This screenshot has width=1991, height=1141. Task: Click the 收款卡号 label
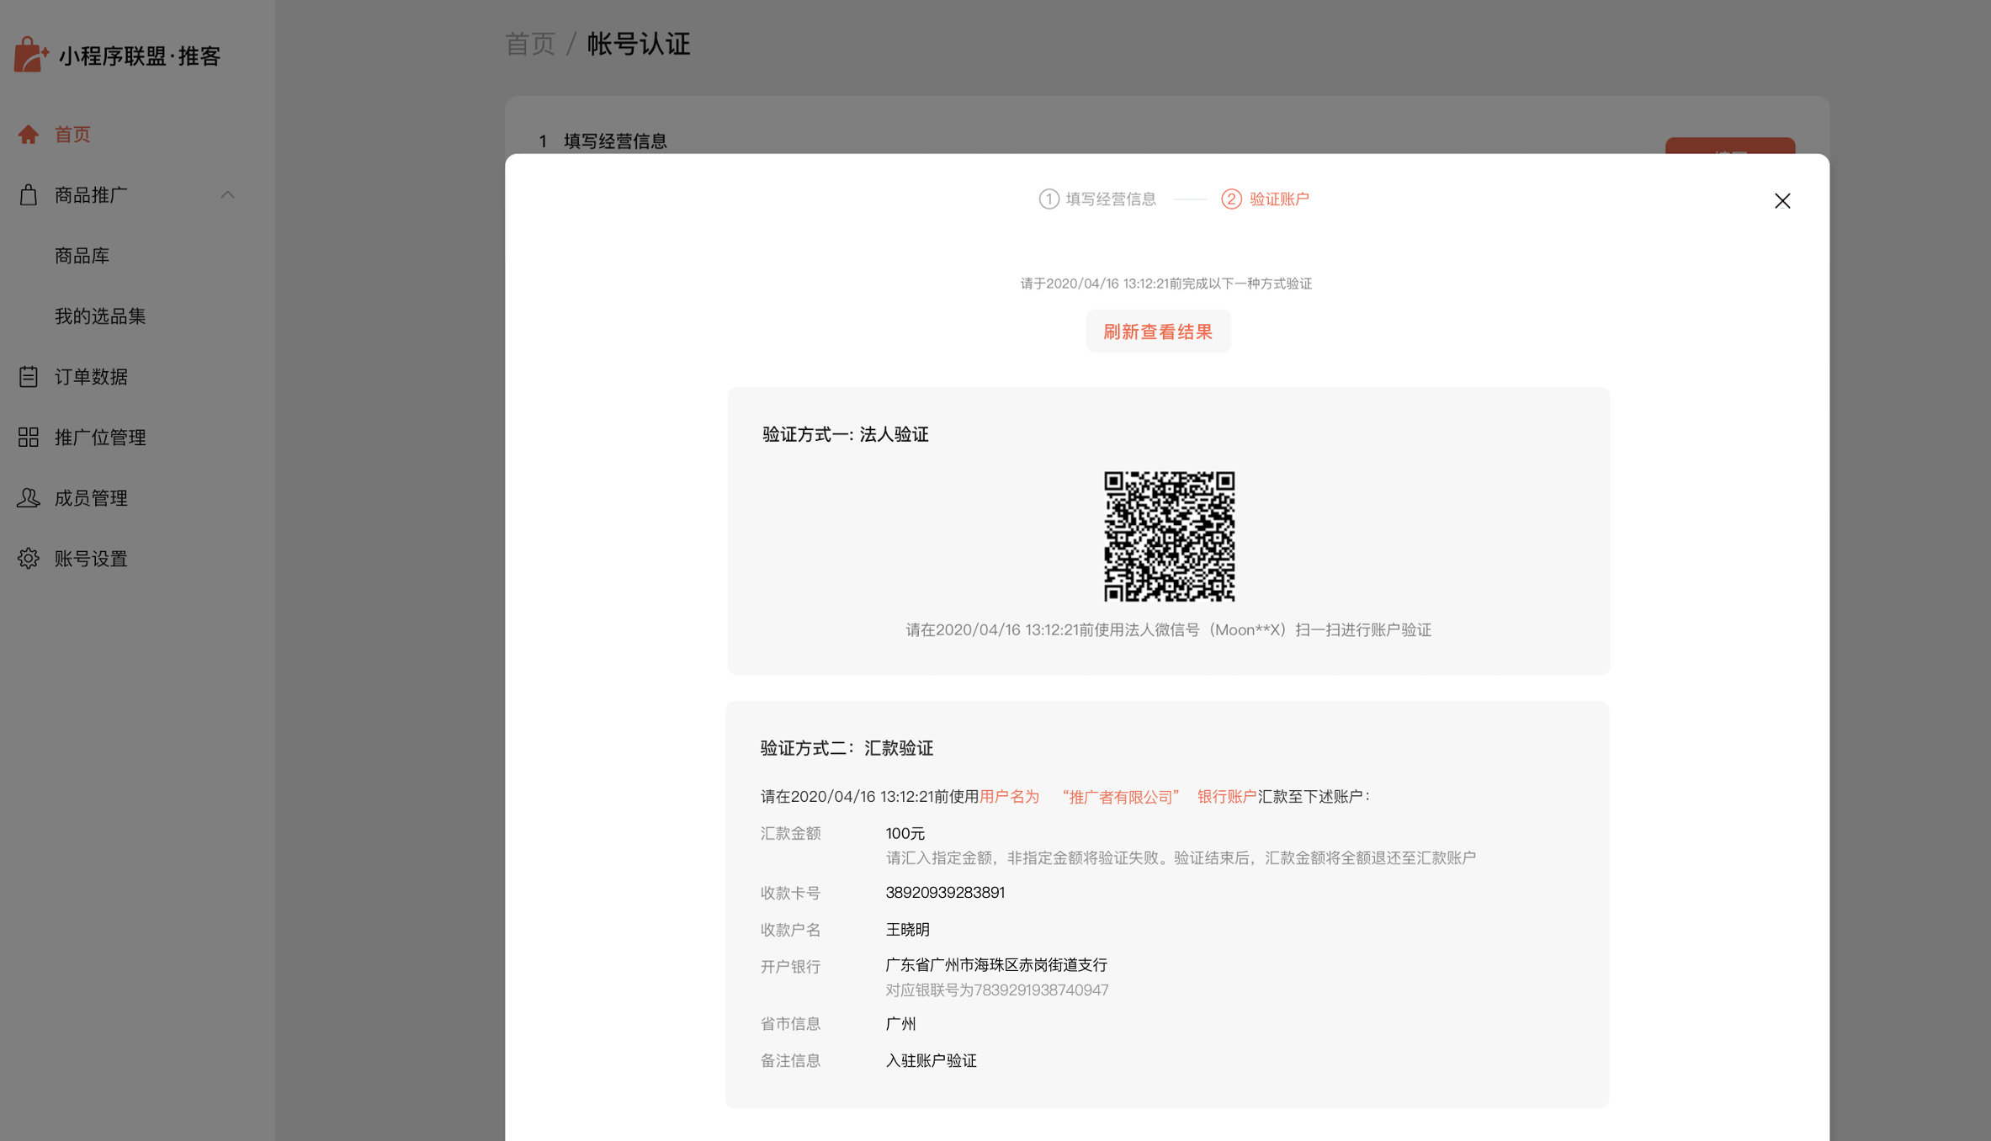[x=790, y=893]
